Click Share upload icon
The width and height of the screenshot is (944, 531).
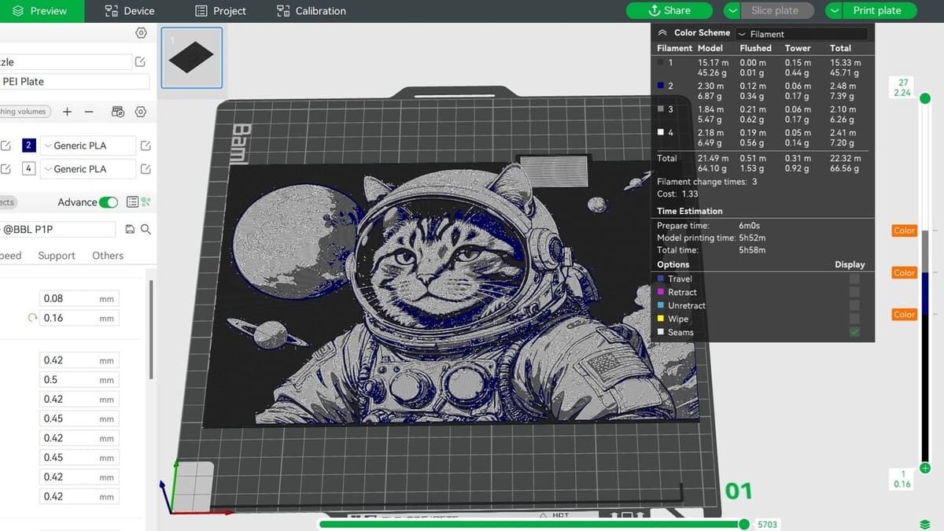coord(654,10)
